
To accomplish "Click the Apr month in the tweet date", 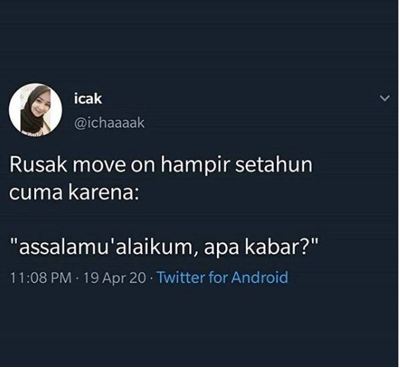I will tap(112, 278).
